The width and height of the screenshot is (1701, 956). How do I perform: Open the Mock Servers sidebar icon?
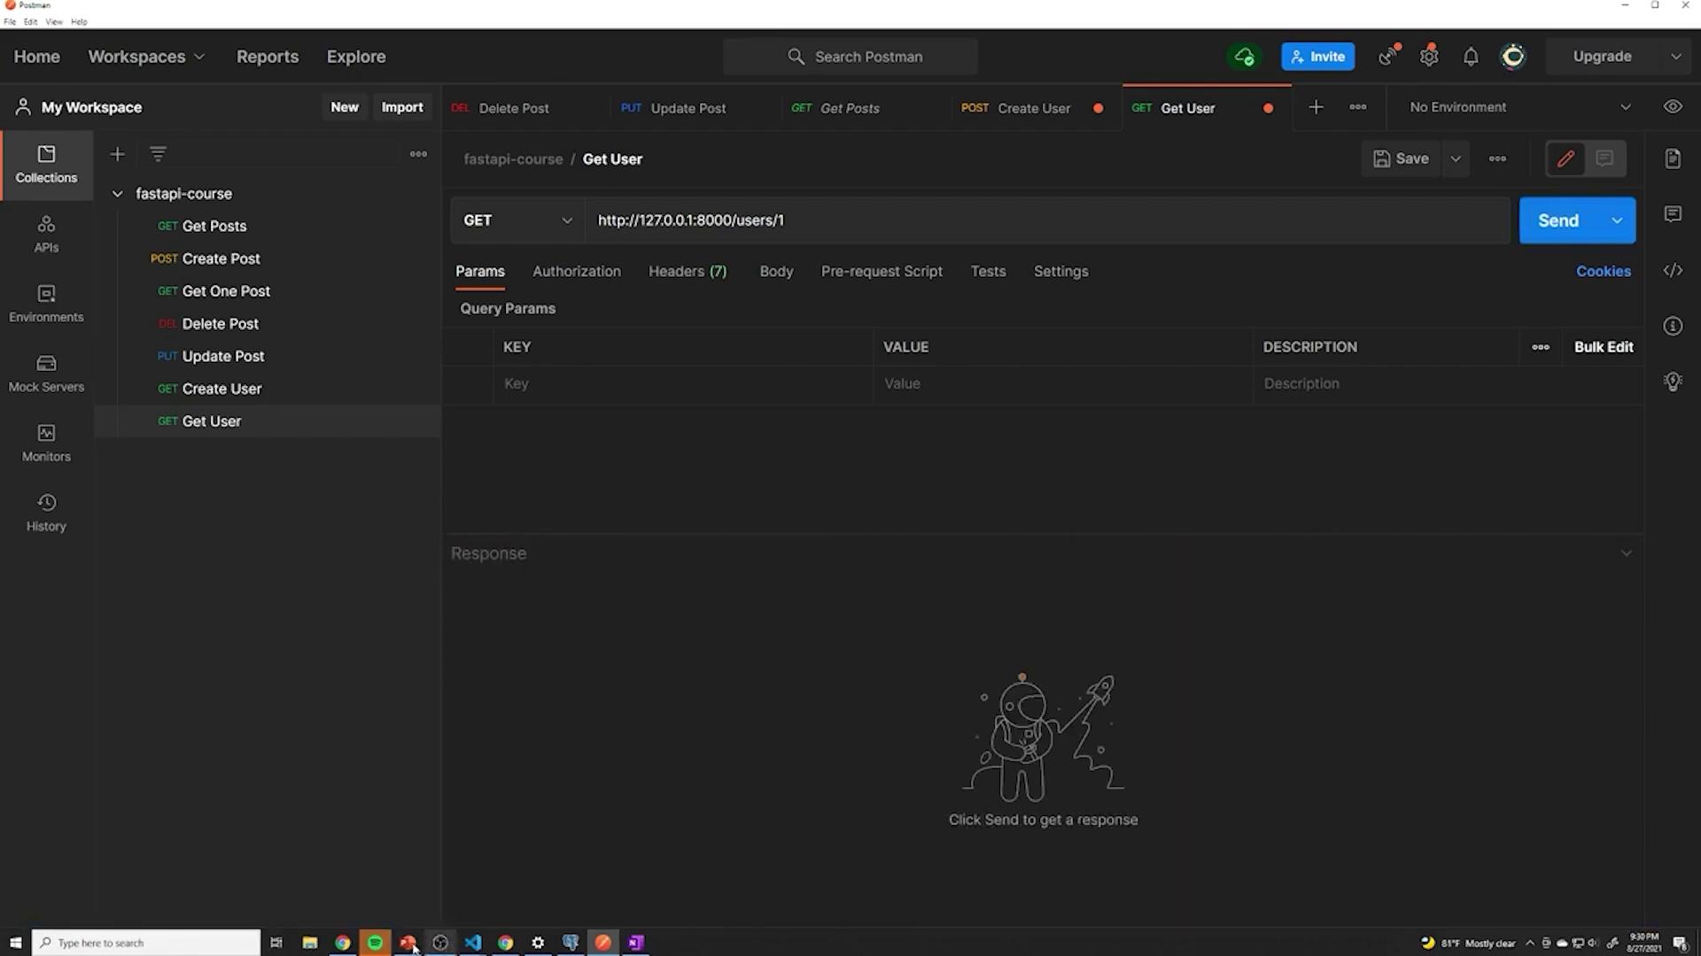46,373
